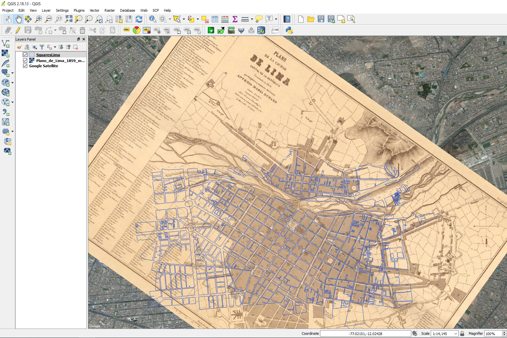Open the New Bookmark icon
507x338 pixels.
(x=119, y=19)
